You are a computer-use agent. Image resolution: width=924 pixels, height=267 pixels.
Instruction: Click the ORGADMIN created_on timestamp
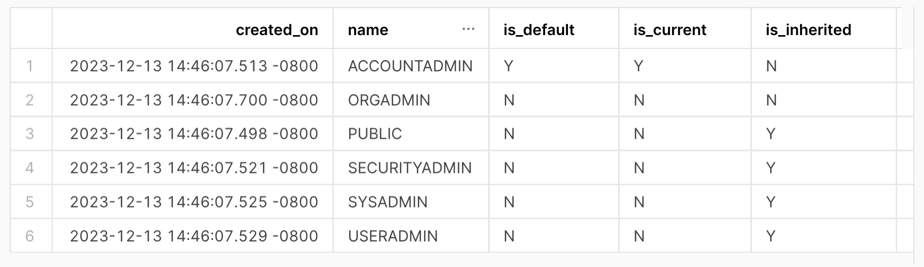coord(194,100)
